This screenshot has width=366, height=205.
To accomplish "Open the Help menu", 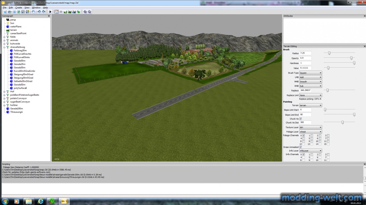I will (x=45, y=8).
